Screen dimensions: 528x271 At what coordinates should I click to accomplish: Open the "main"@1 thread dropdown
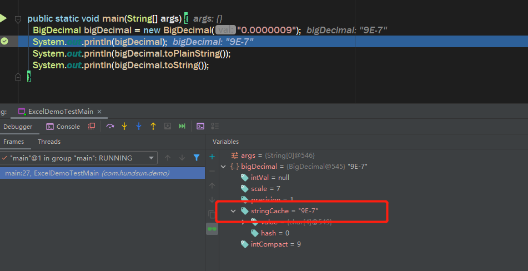click(79, 158)
